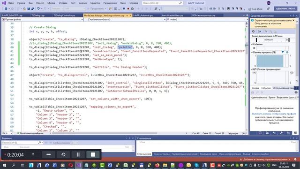
Task: Click the Pause debugging icon in toolbar
Action: point(124,8)
